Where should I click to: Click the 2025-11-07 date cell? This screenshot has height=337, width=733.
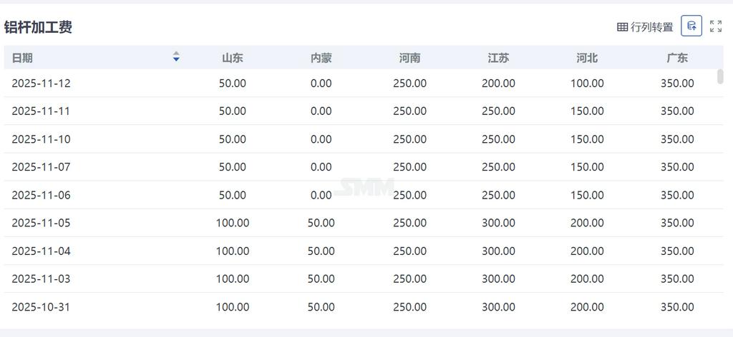(x=41, y=167)
